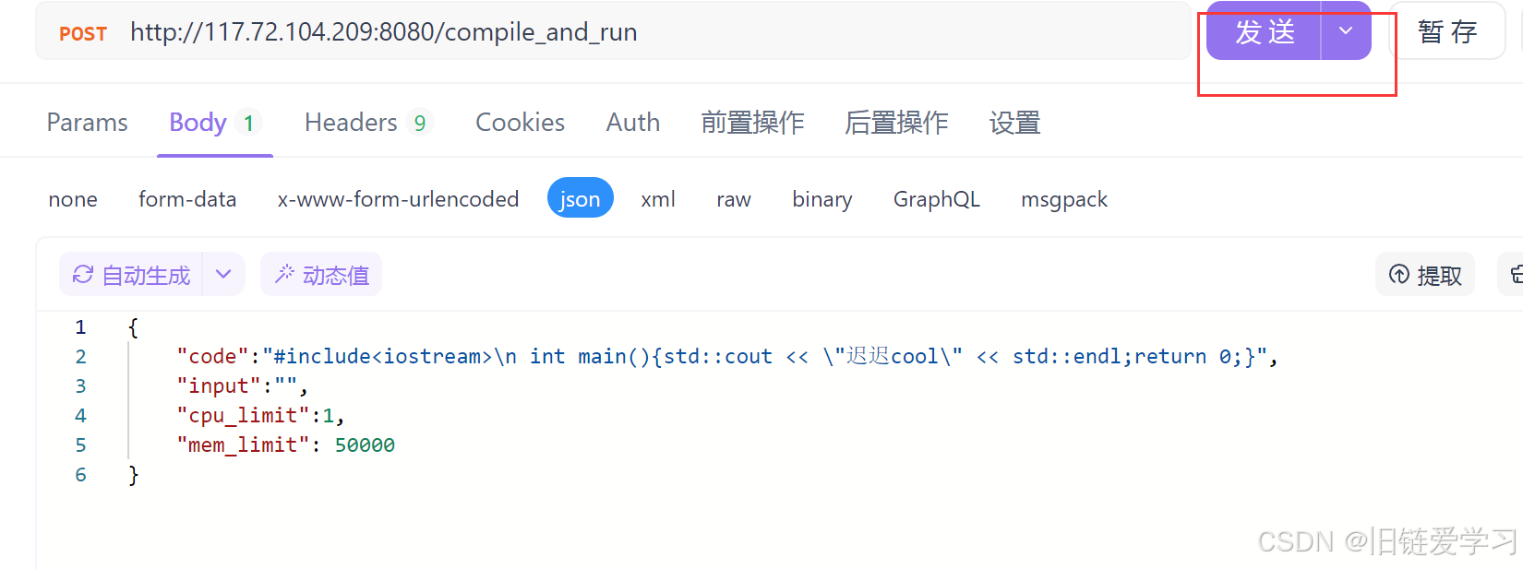Click the 发送 send button
Screen dimensions: 1523x569
tap(1265, 31)
